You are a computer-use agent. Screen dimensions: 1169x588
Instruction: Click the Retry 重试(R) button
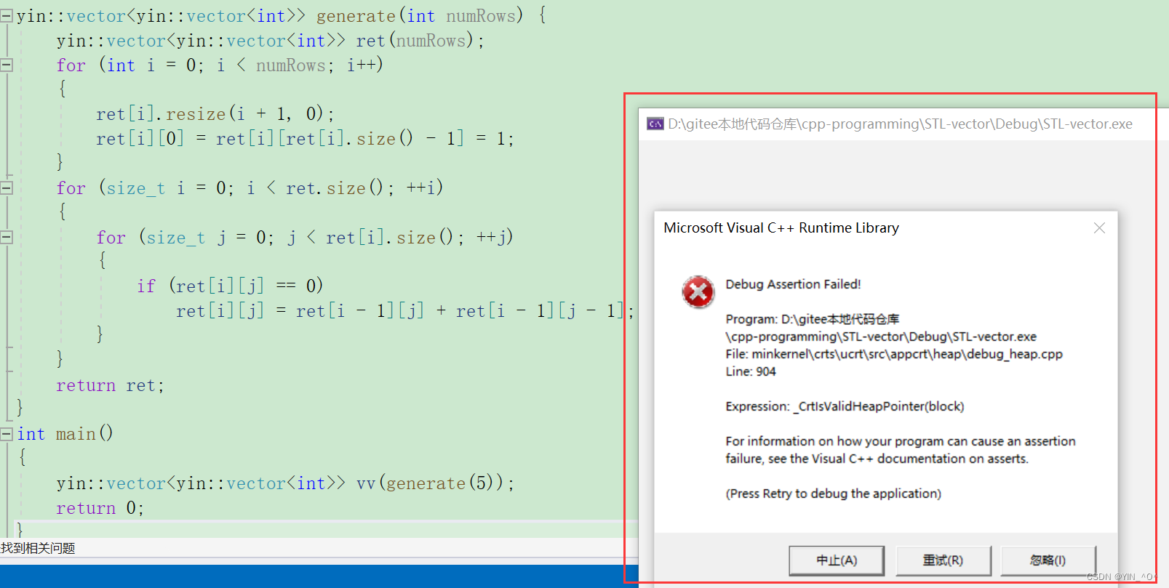[943, 560]
